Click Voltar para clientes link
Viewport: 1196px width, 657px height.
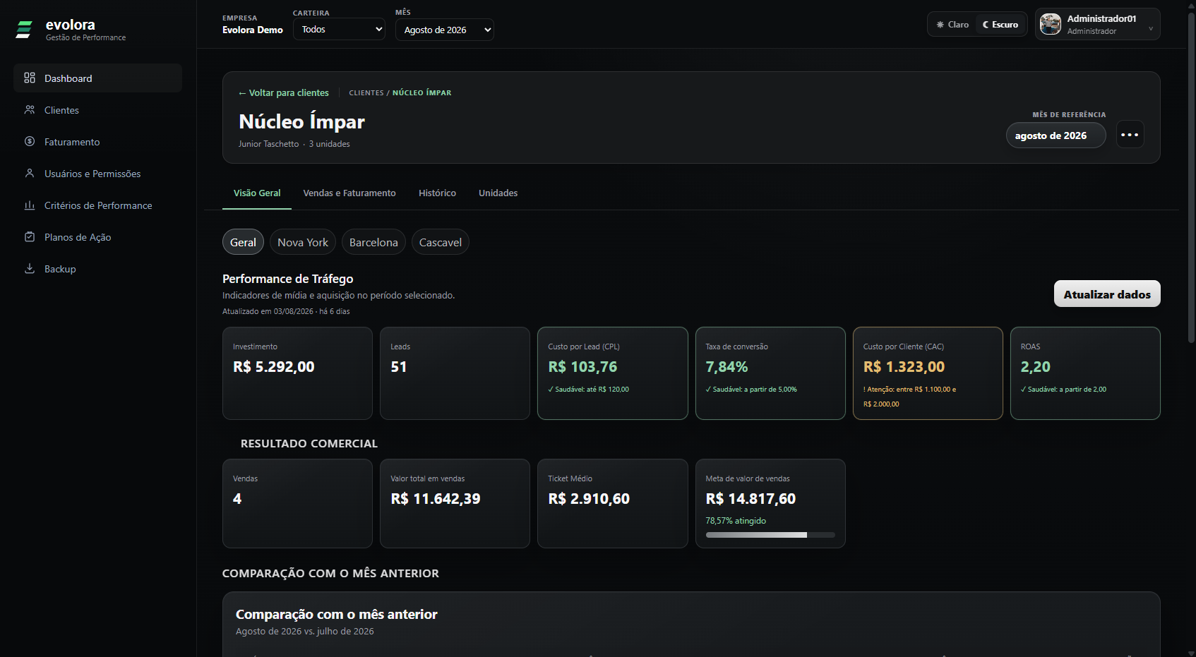(284, 92)
